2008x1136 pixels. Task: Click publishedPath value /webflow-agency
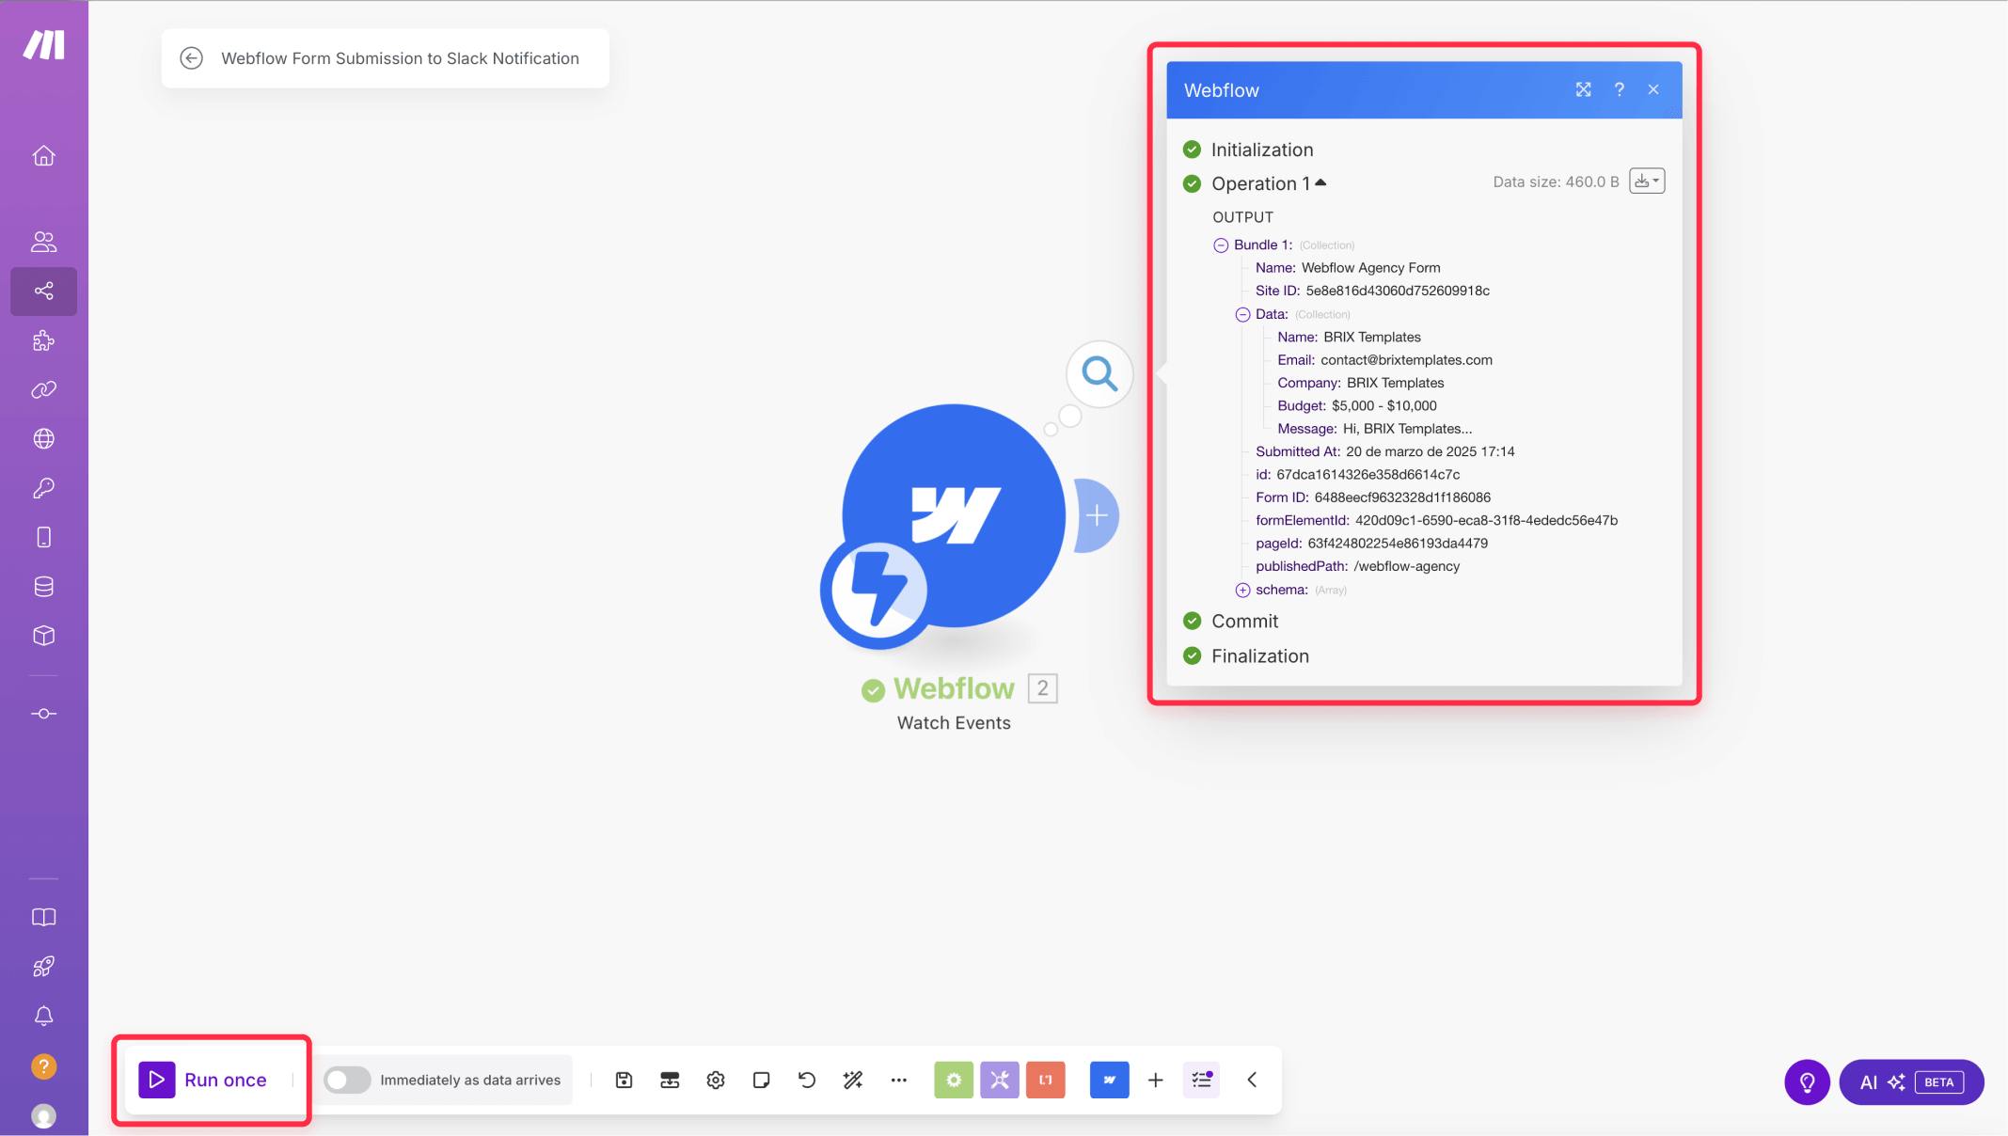pyautogui.click(x=1406, y=566)
